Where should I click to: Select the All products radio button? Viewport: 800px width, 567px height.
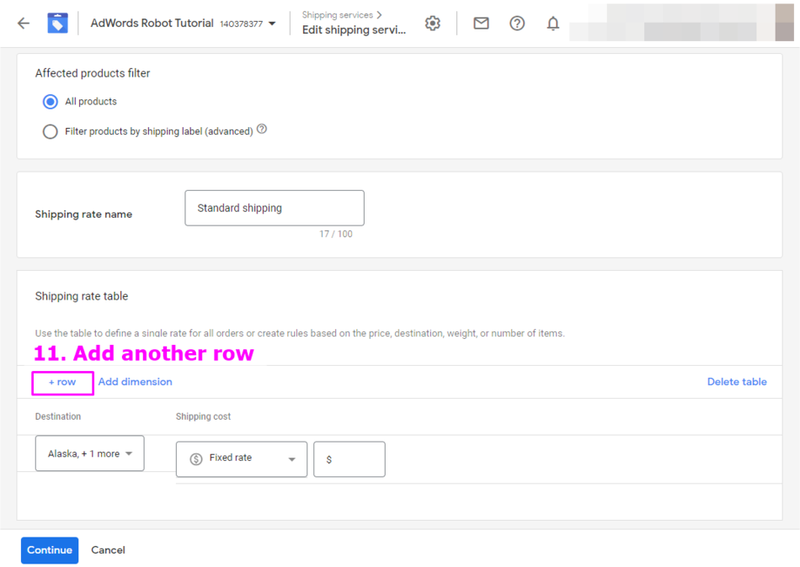(51, 102)
